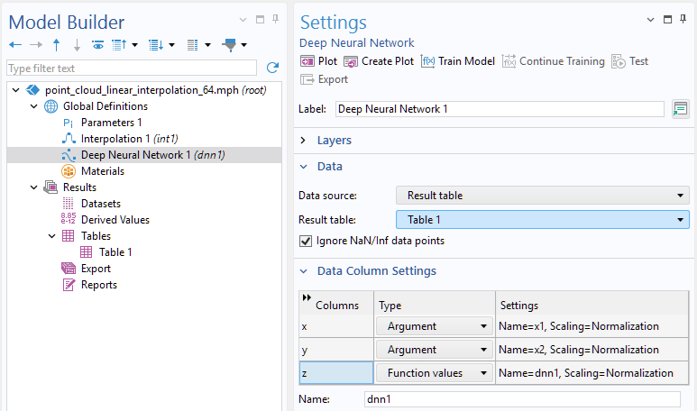Click the icon button next to Label field
The height and width of the screenshot is (411, 697).
680,109
